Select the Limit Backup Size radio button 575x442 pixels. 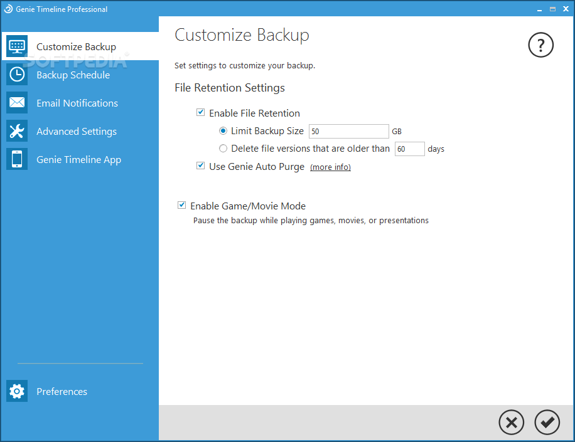click(223, 131)
